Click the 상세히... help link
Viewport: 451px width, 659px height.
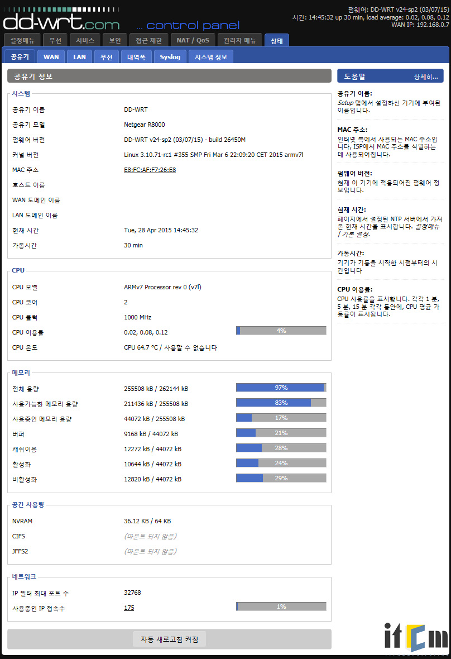(x=425, y=77)
